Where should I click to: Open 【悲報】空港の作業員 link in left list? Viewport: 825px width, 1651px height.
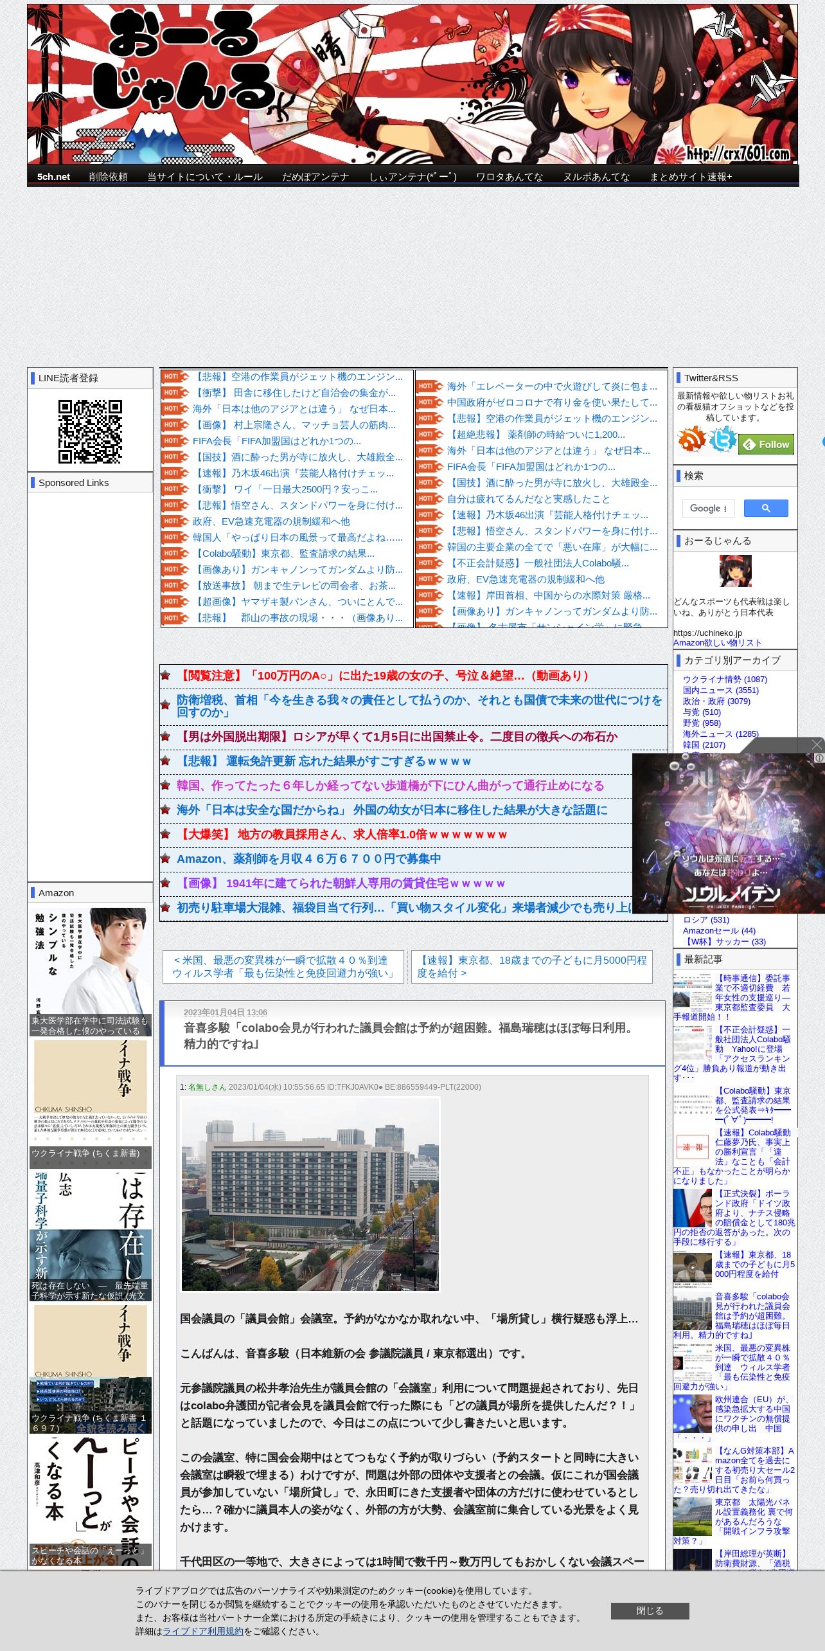(297, 377)
